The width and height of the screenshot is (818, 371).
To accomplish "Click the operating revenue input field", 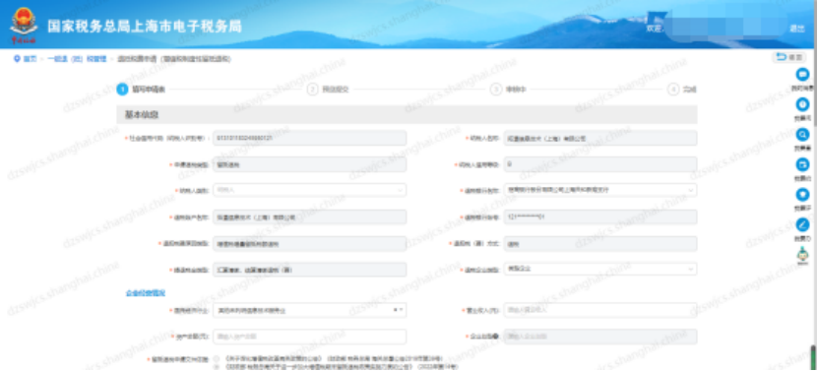I will [x=600, y=310].
